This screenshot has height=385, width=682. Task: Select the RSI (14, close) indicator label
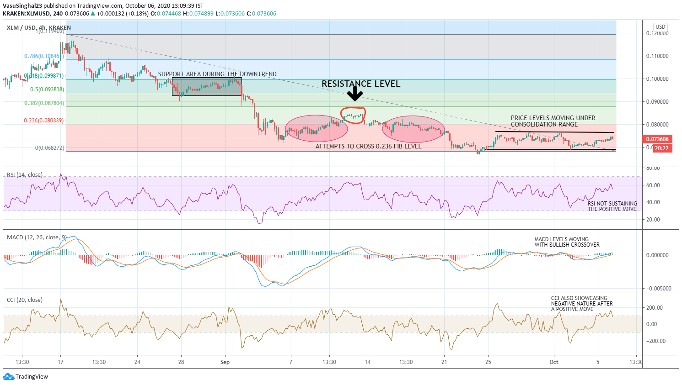click(x=25, y=175)
